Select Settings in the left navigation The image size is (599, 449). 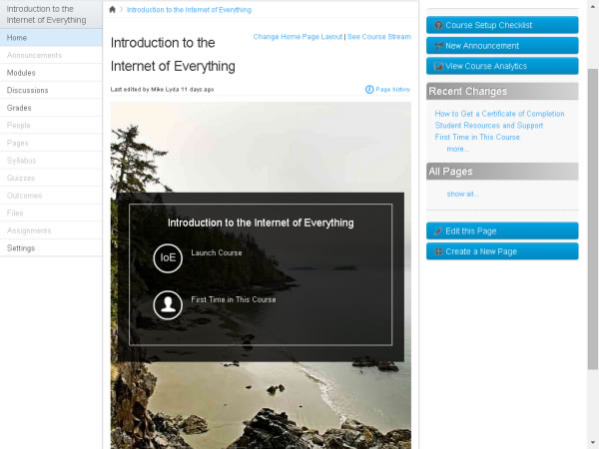21,247
